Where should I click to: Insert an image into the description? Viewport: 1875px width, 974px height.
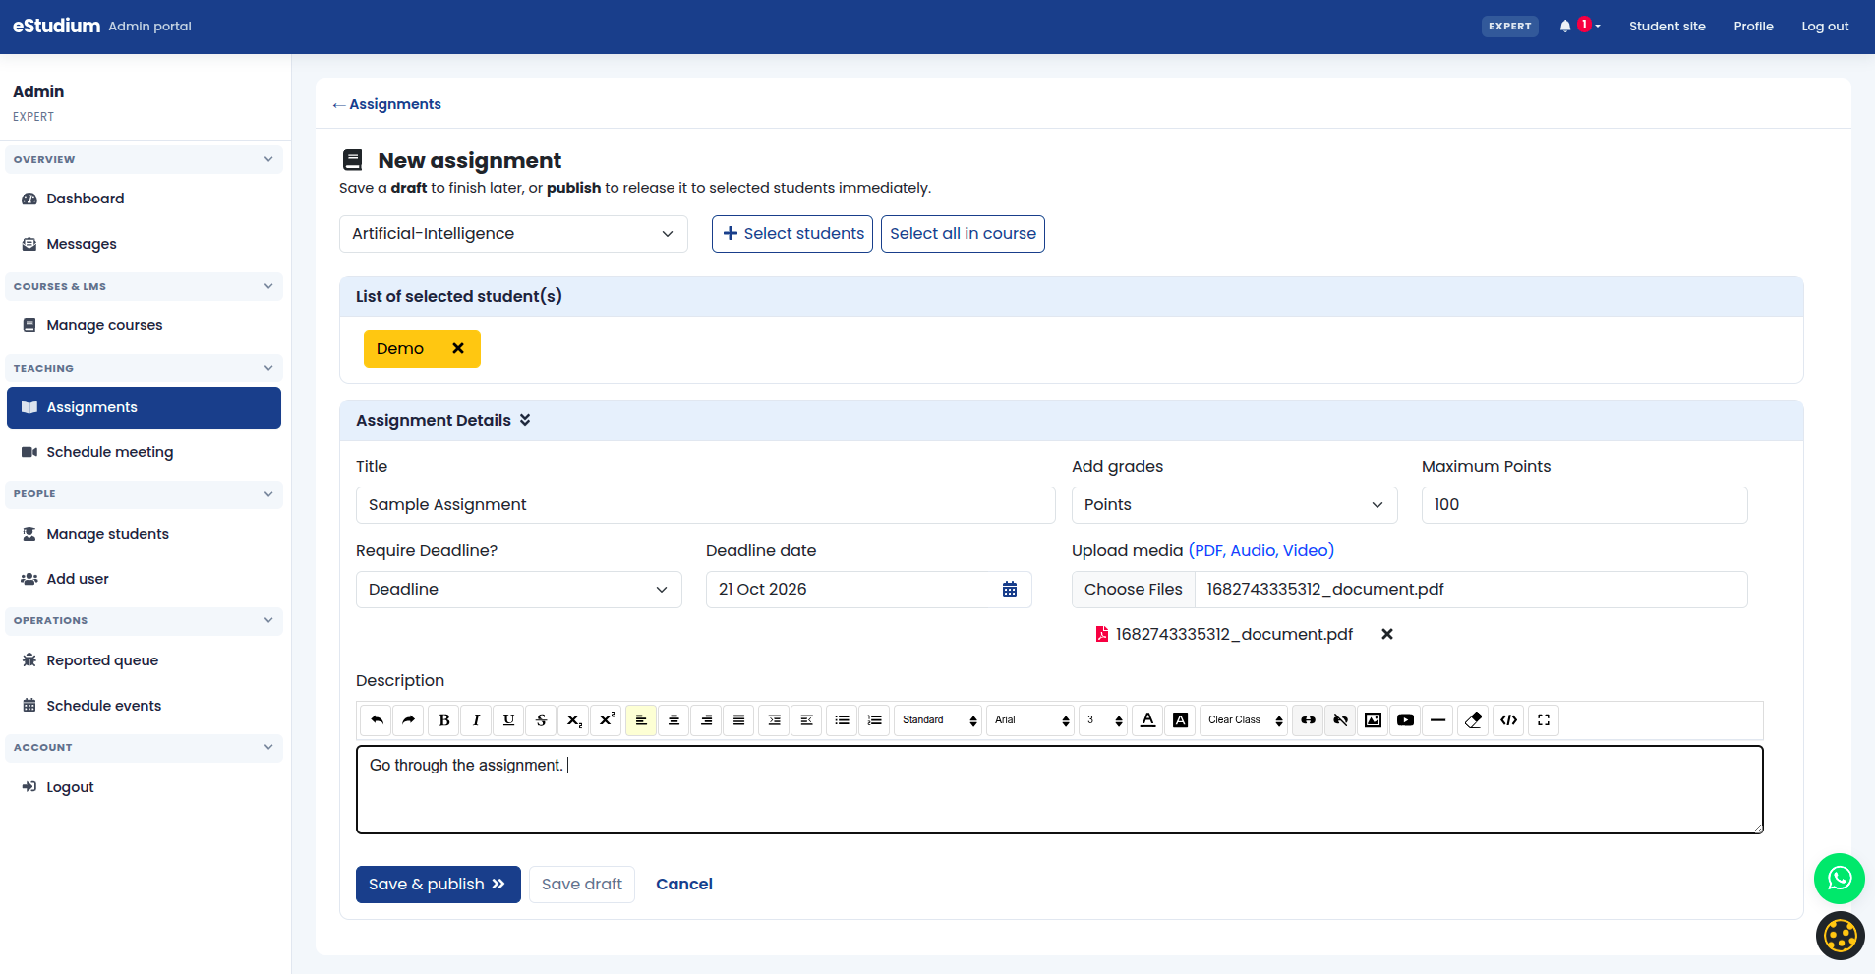1374,720
